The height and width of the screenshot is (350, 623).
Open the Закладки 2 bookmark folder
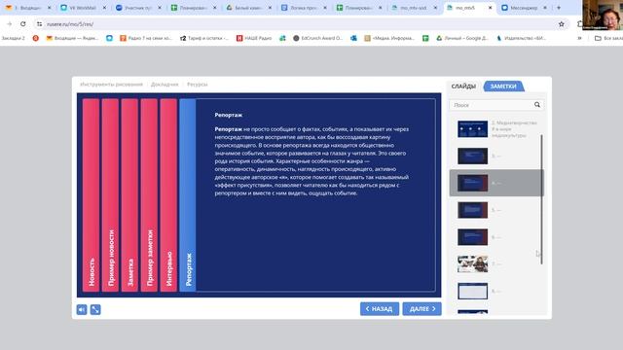13,38
